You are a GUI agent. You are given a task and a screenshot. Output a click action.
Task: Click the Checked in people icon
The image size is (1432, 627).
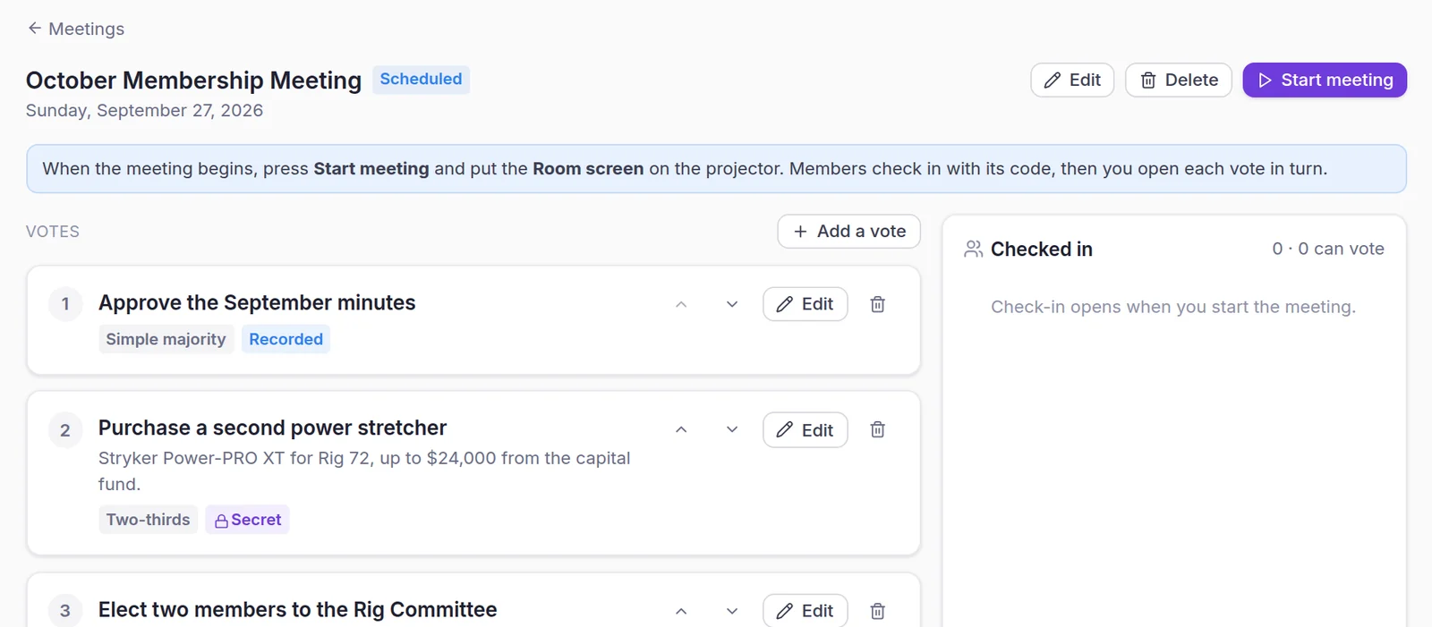pos(973,249)
